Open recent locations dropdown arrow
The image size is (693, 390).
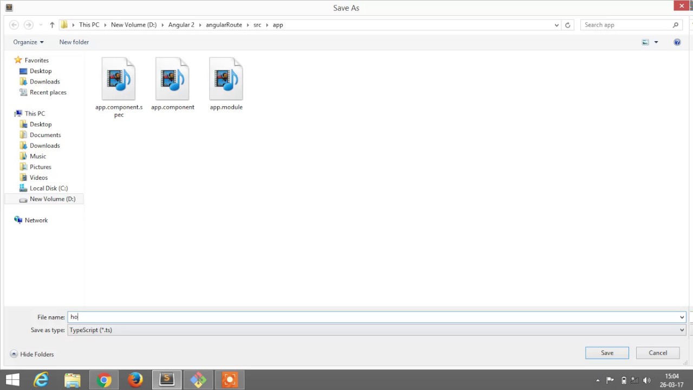click(x=41, y=25)
